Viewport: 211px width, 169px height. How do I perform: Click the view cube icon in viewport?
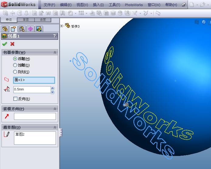pos(204,22)
